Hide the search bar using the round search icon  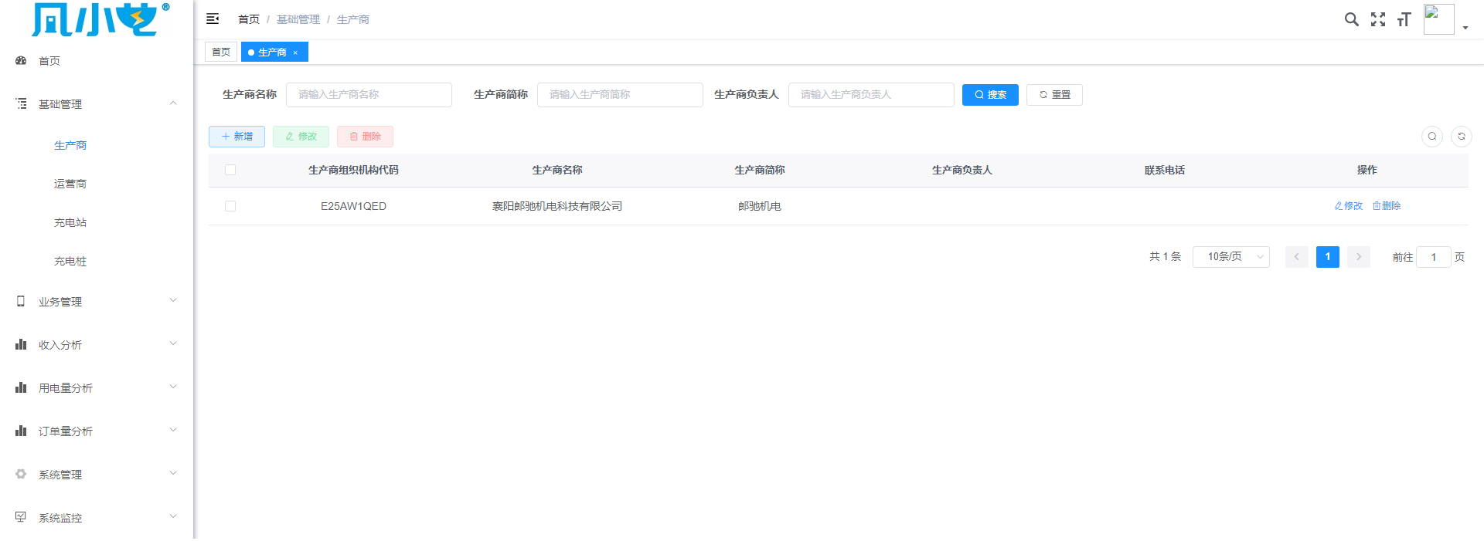click(1431, 137)
